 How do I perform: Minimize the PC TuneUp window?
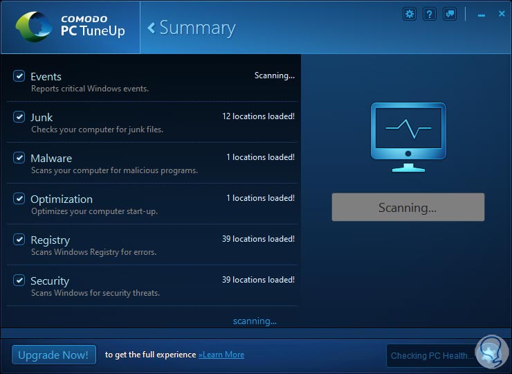click(482, 15)
